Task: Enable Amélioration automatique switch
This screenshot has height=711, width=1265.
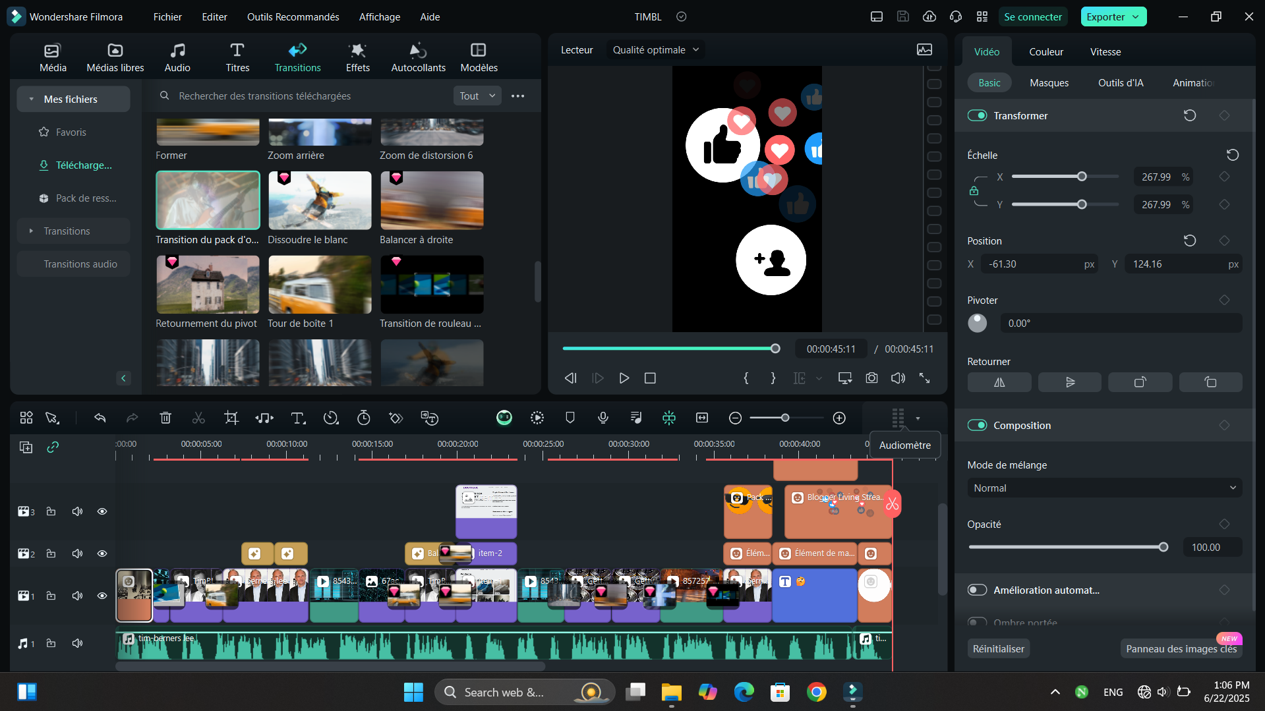Action: coord(977,590)
